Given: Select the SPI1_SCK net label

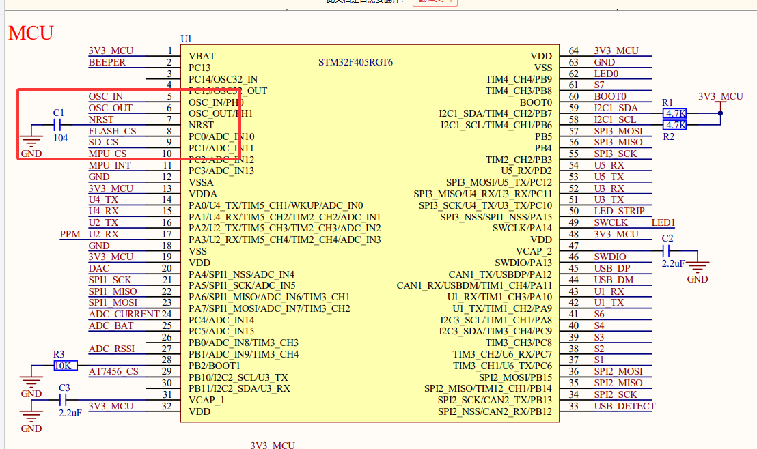Looking at the screenshot, I should 109,280.
